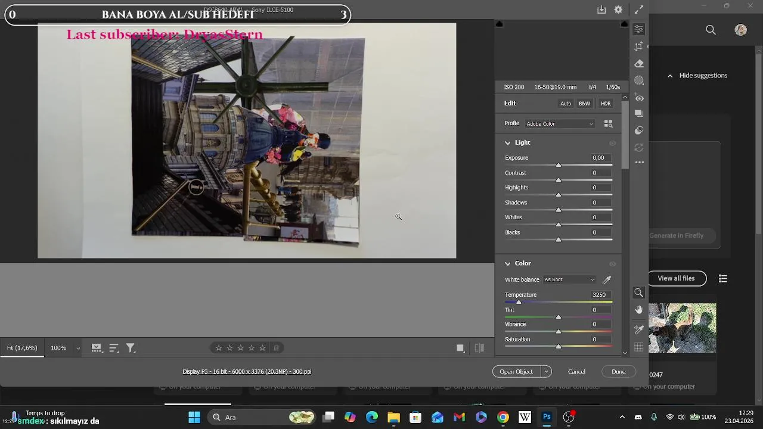763x429 pixels.
Task: Select the Hand tool
Action: click(639, 310)
